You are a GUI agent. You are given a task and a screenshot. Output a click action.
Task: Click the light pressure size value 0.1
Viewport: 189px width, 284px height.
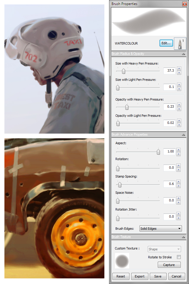170,87
